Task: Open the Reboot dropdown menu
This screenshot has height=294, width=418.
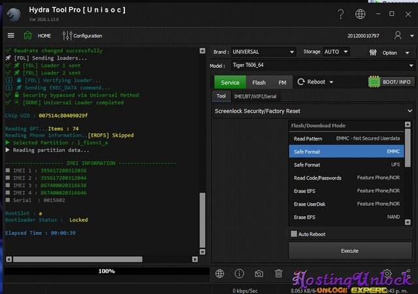Action: 316,82
